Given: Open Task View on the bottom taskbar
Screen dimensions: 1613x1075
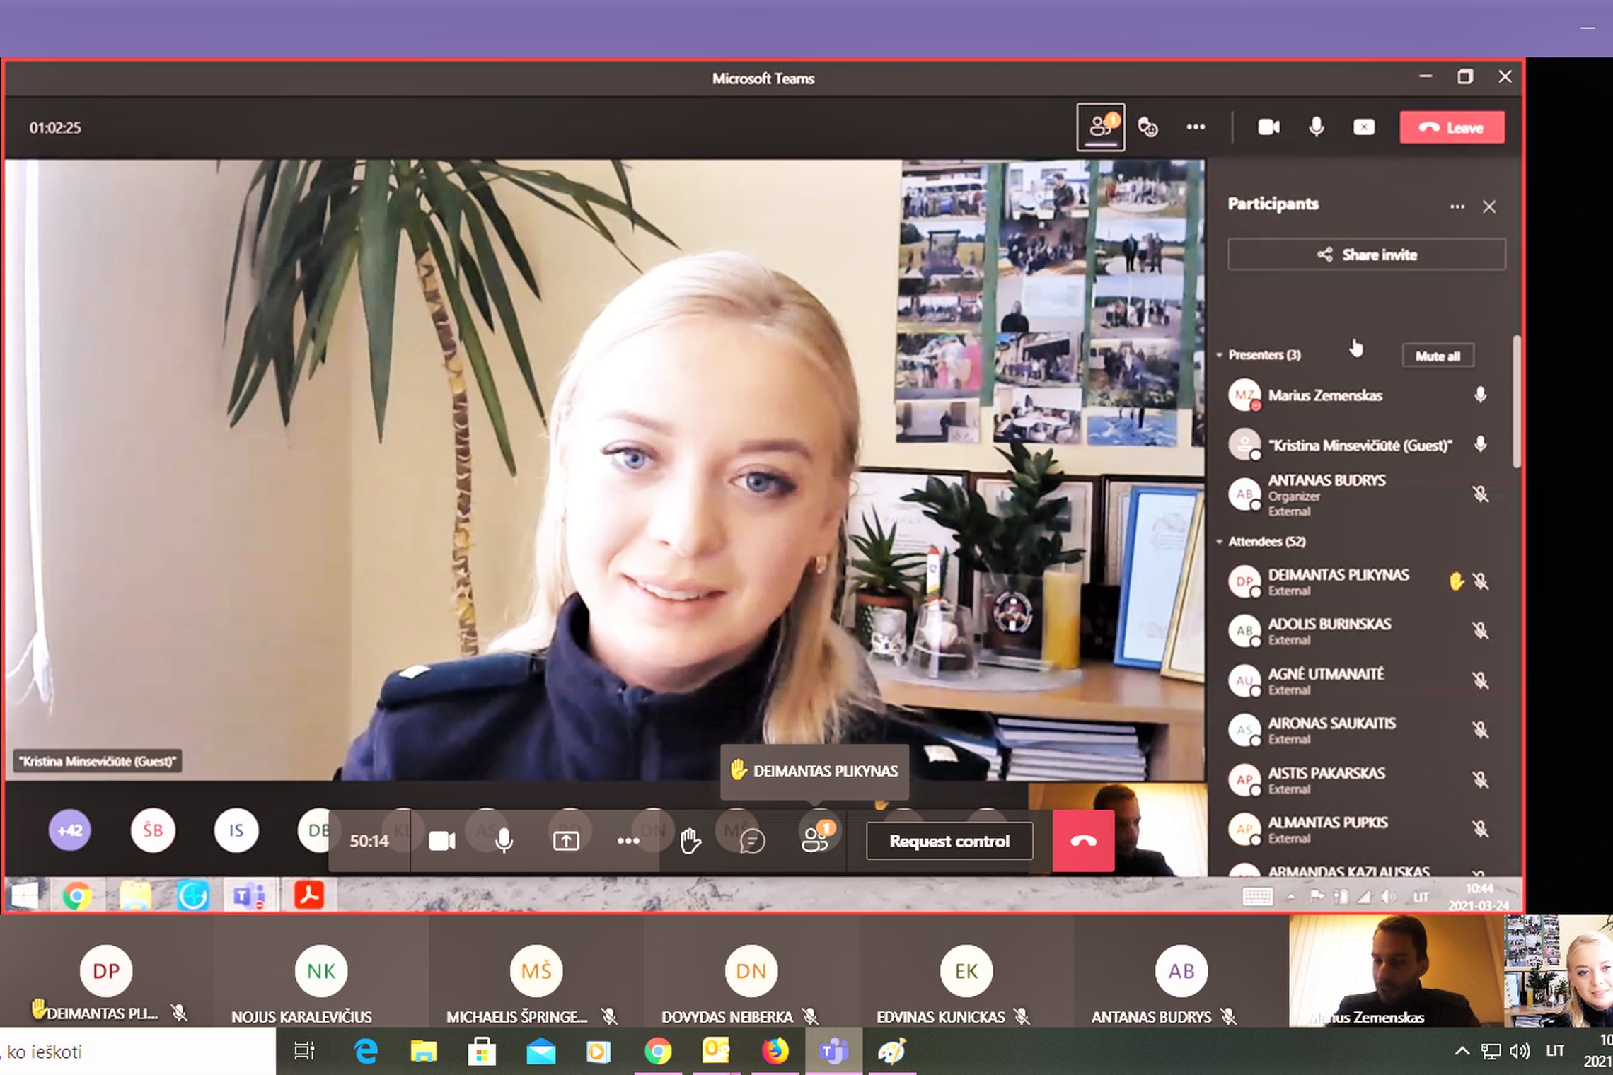Looking at the screenshot, I should (x=304, y=1052).
